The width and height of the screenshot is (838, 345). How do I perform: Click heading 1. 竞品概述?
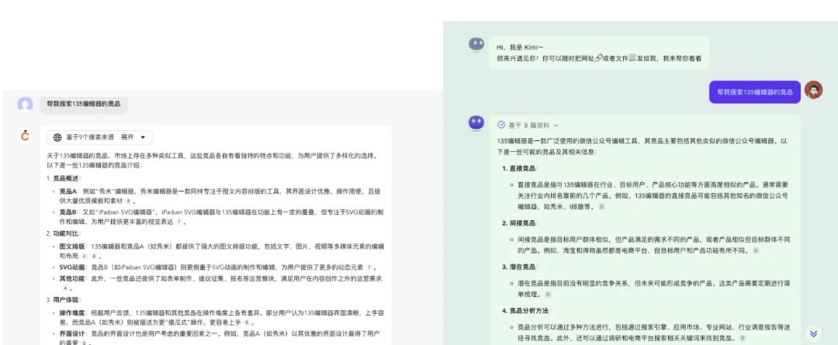click(x=62, y=178)
